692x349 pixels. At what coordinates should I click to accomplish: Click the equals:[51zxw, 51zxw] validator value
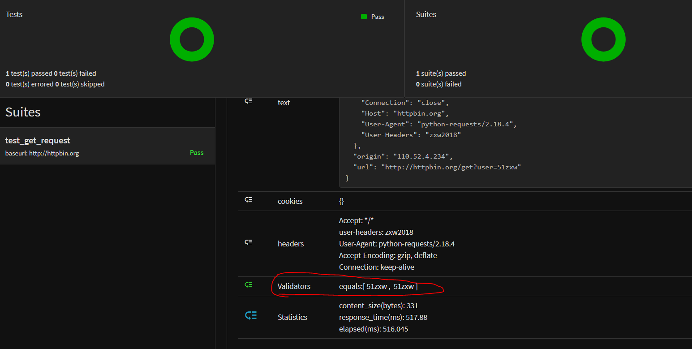(x=378, y=286)
